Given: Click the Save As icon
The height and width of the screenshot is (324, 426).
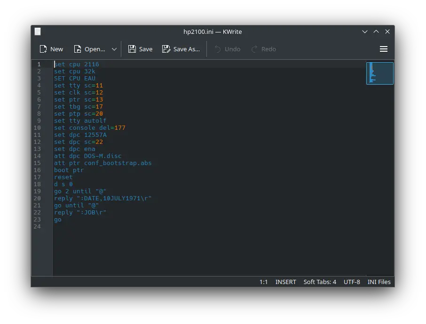Looking at the screenshot, I should pyautogui.click(x=166, y=49).
